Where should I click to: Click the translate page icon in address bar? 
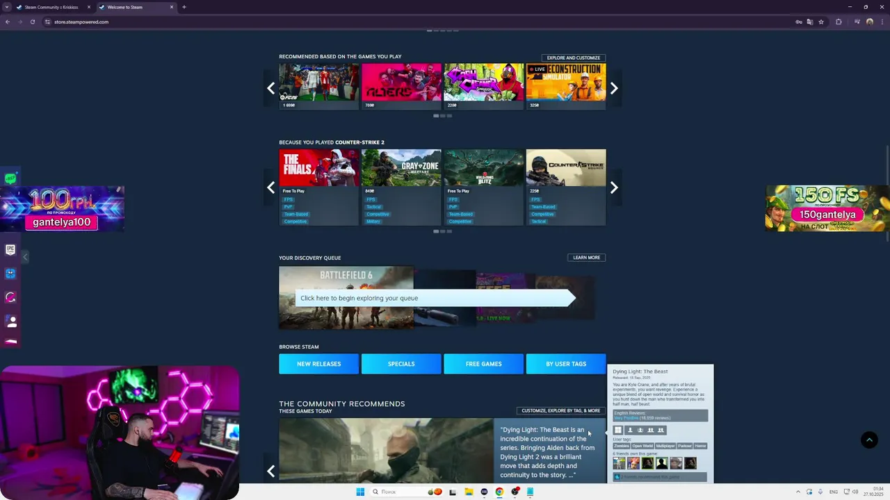[x=809, y=22]
